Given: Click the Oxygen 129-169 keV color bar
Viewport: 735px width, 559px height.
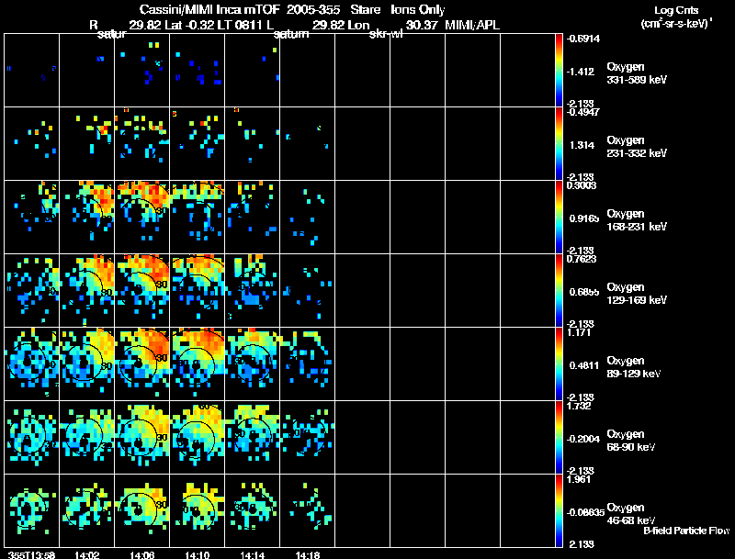Looking at the screenshot, I should (x=559, y=291).
